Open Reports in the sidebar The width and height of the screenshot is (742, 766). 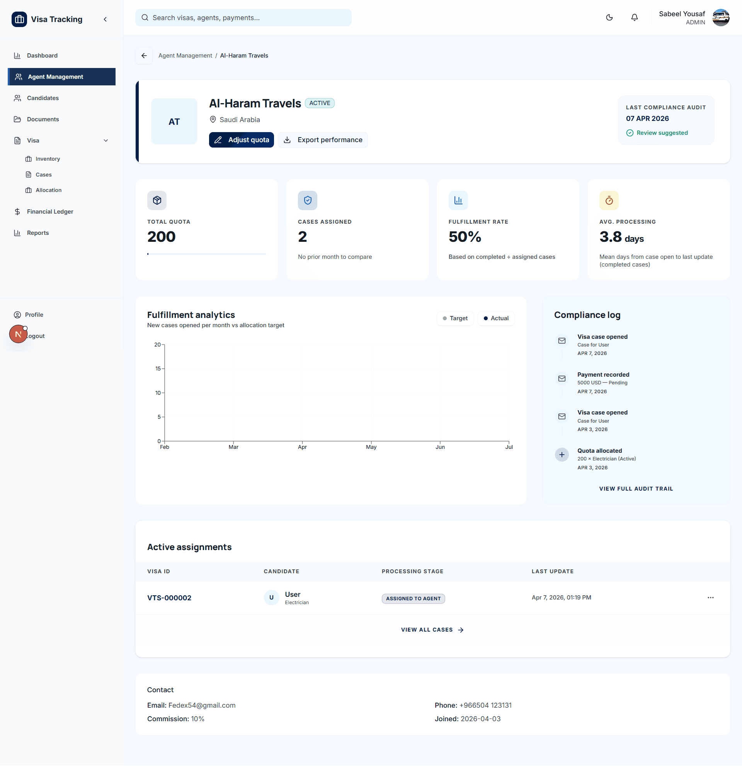click(x=61, y=233)
